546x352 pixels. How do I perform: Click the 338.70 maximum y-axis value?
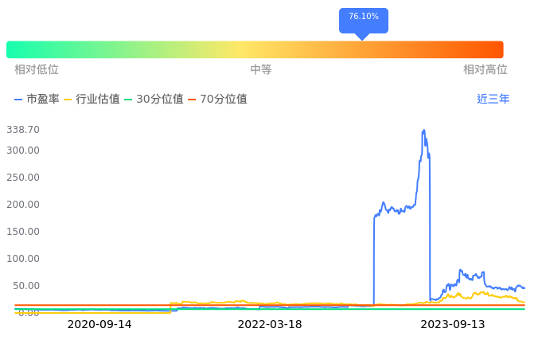coord(22,130)
